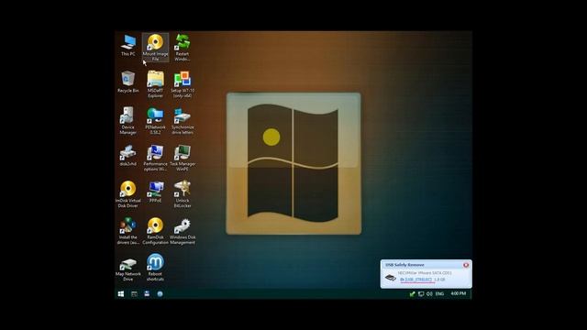This screenshot has height=330, width=587.
Task: Open Task Manager WinPE shortcut
Action: pyautogui.click(x=183, y=158)
